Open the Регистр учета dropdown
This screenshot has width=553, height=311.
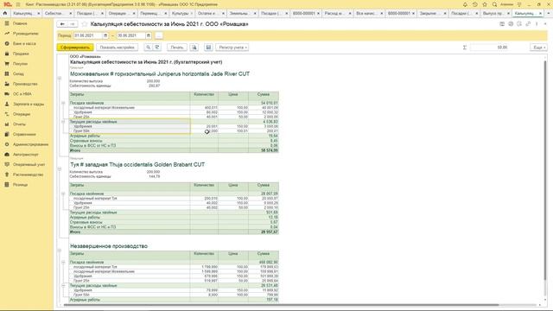232,48
